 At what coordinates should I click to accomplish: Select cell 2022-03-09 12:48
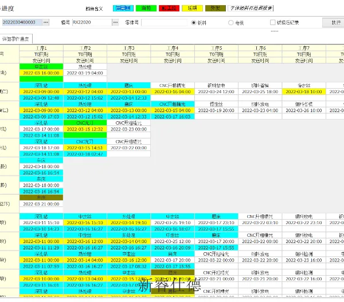pyautogui.click(x=41, y=98)
